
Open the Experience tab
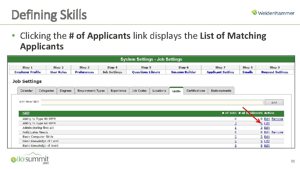(x=118, y=91)
